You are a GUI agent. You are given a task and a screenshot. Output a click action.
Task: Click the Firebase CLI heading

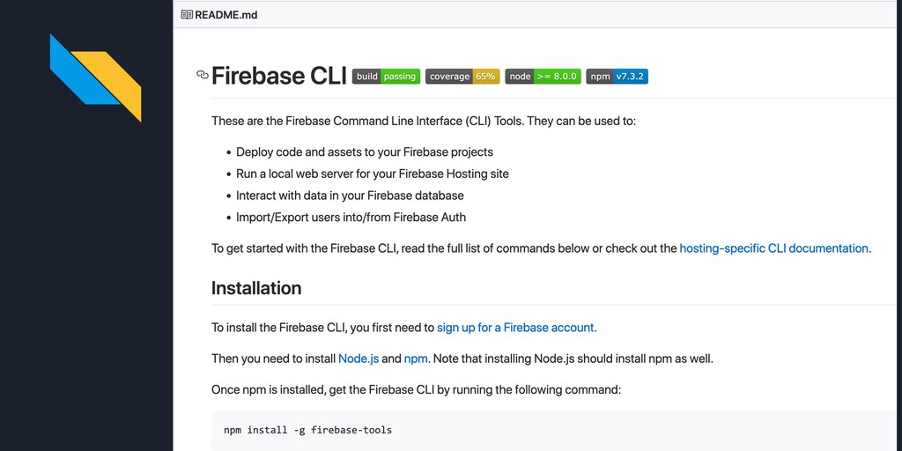coord(279,76)
